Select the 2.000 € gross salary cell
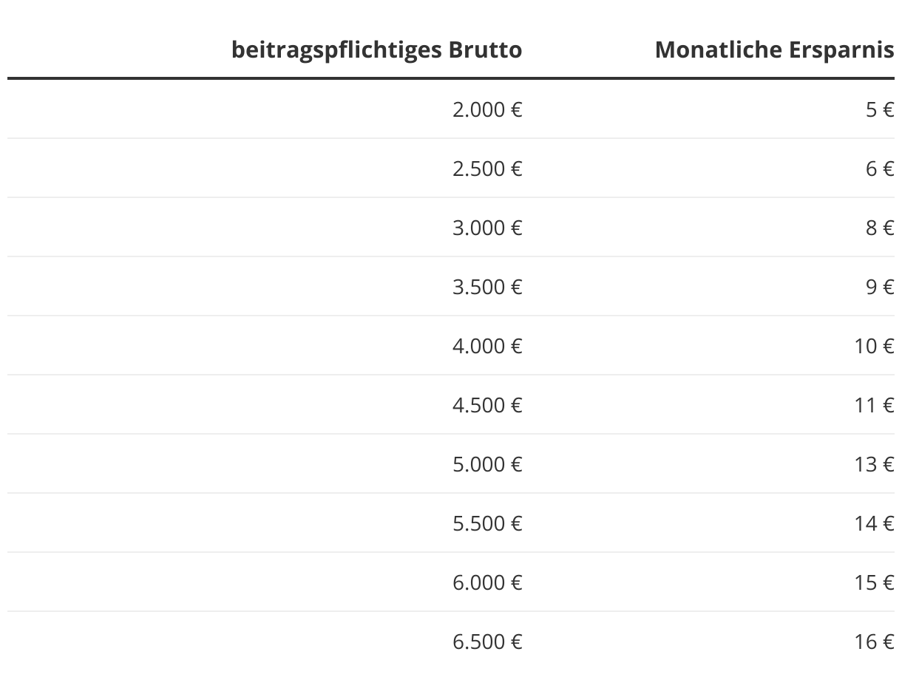Screen dimensions: 902x677 [x=487, y=109]
